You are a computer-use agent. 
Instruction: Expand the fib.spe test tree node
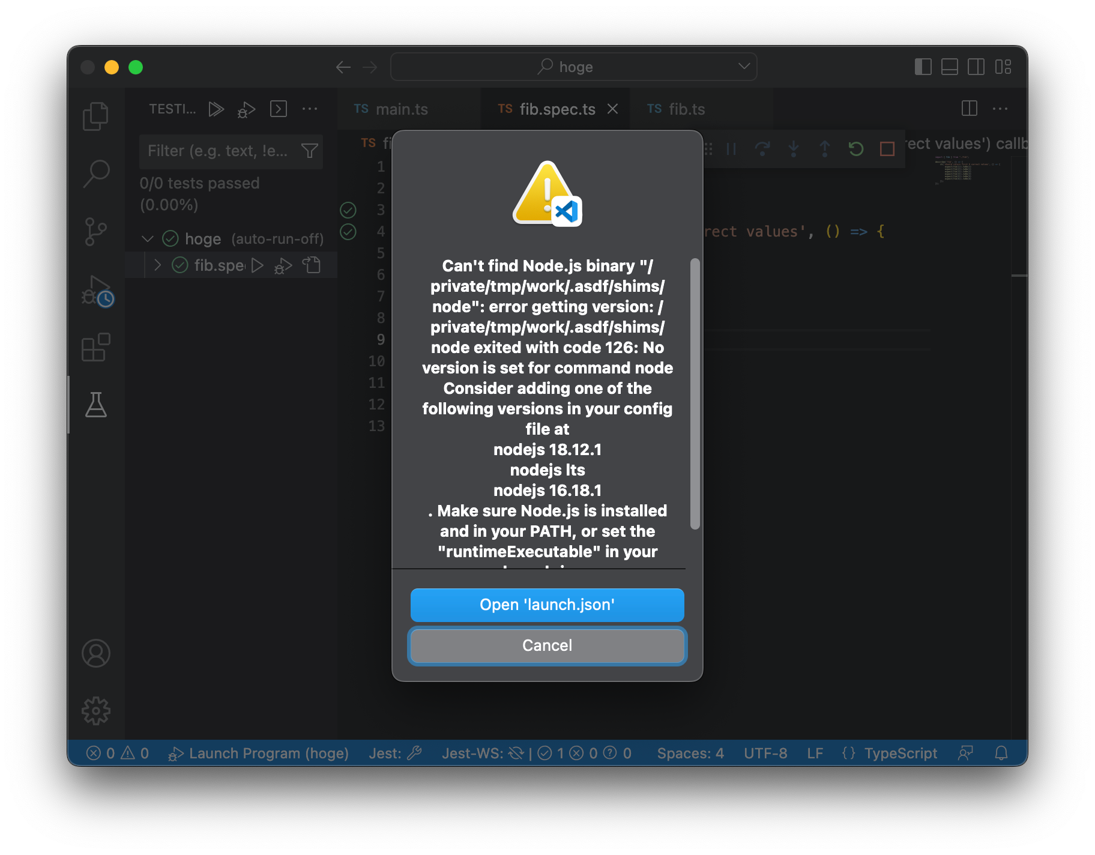tap(157, 265)
